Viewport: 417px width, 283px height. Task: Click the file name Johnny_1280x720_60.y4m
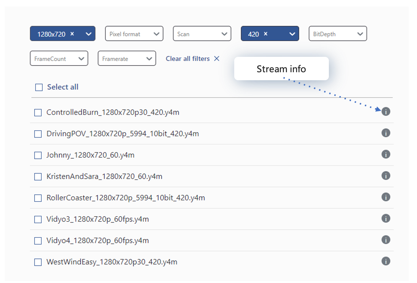pos(90,155)
